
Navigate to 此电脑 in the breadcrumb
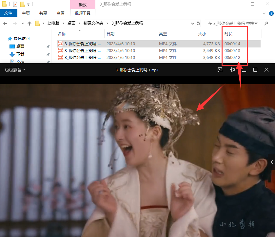pos(53,23)
